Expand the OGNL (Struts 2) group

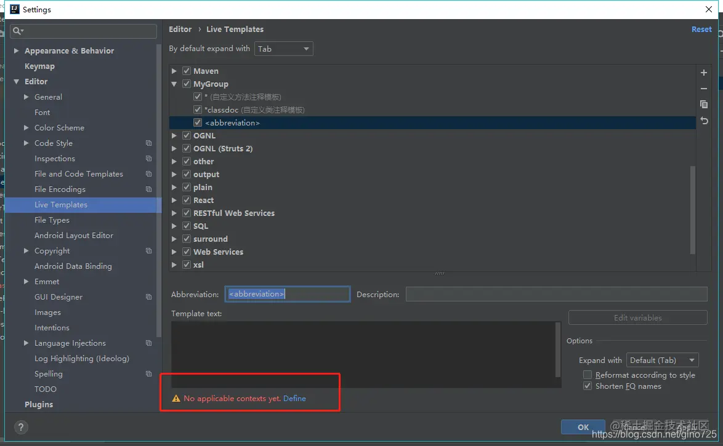coord(174,148)
